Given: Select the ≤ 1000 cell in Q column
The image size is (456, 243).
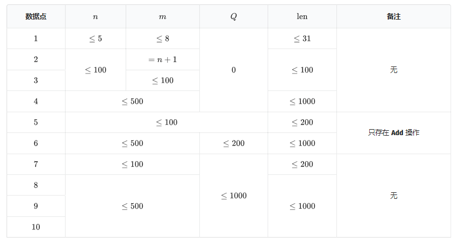Looking at the screenshot, I should pos(234,196).
